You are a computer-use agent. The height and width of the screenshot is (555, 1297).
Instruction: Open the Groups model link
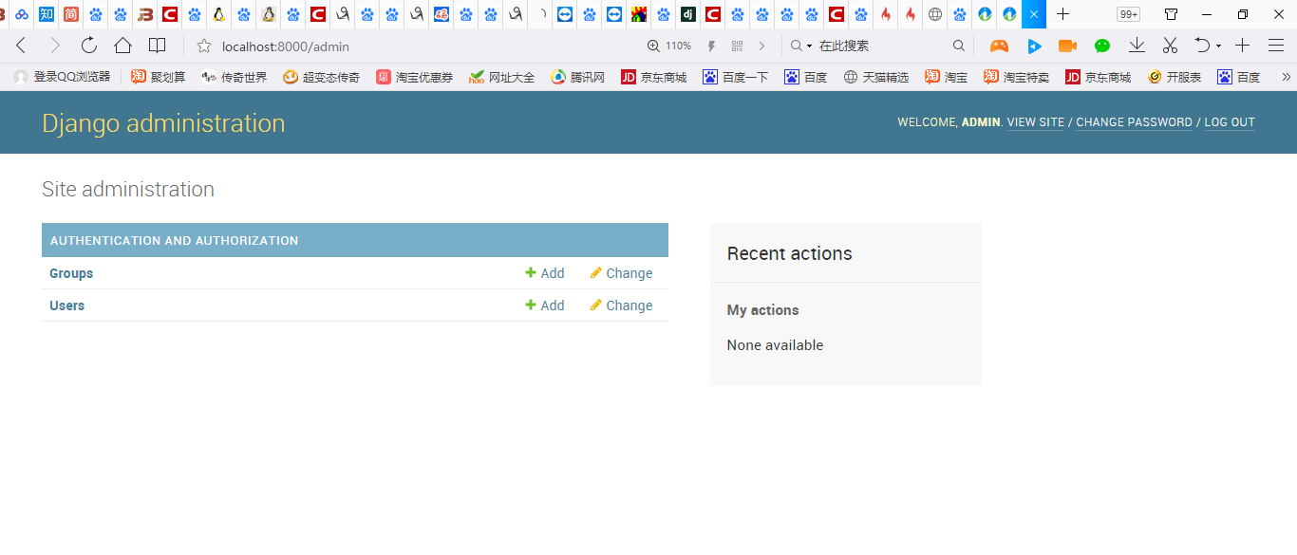(x=71, y=273)
